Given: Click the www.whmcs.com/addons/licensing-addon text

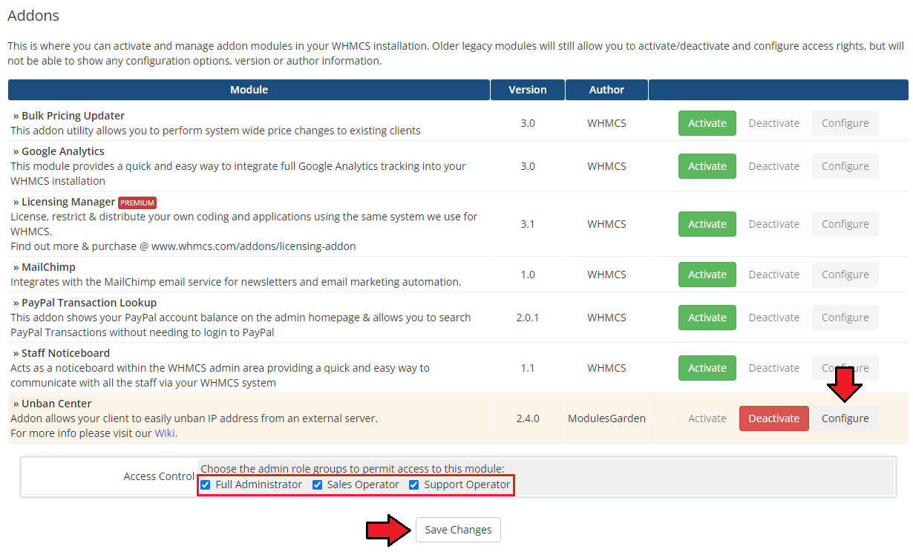Looking at the screenshot, I should 254,246.
